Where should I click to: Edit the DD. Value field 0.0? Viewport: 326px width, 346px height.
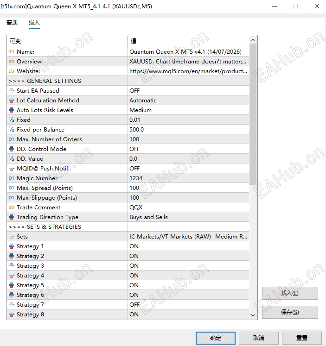[188, 159]
